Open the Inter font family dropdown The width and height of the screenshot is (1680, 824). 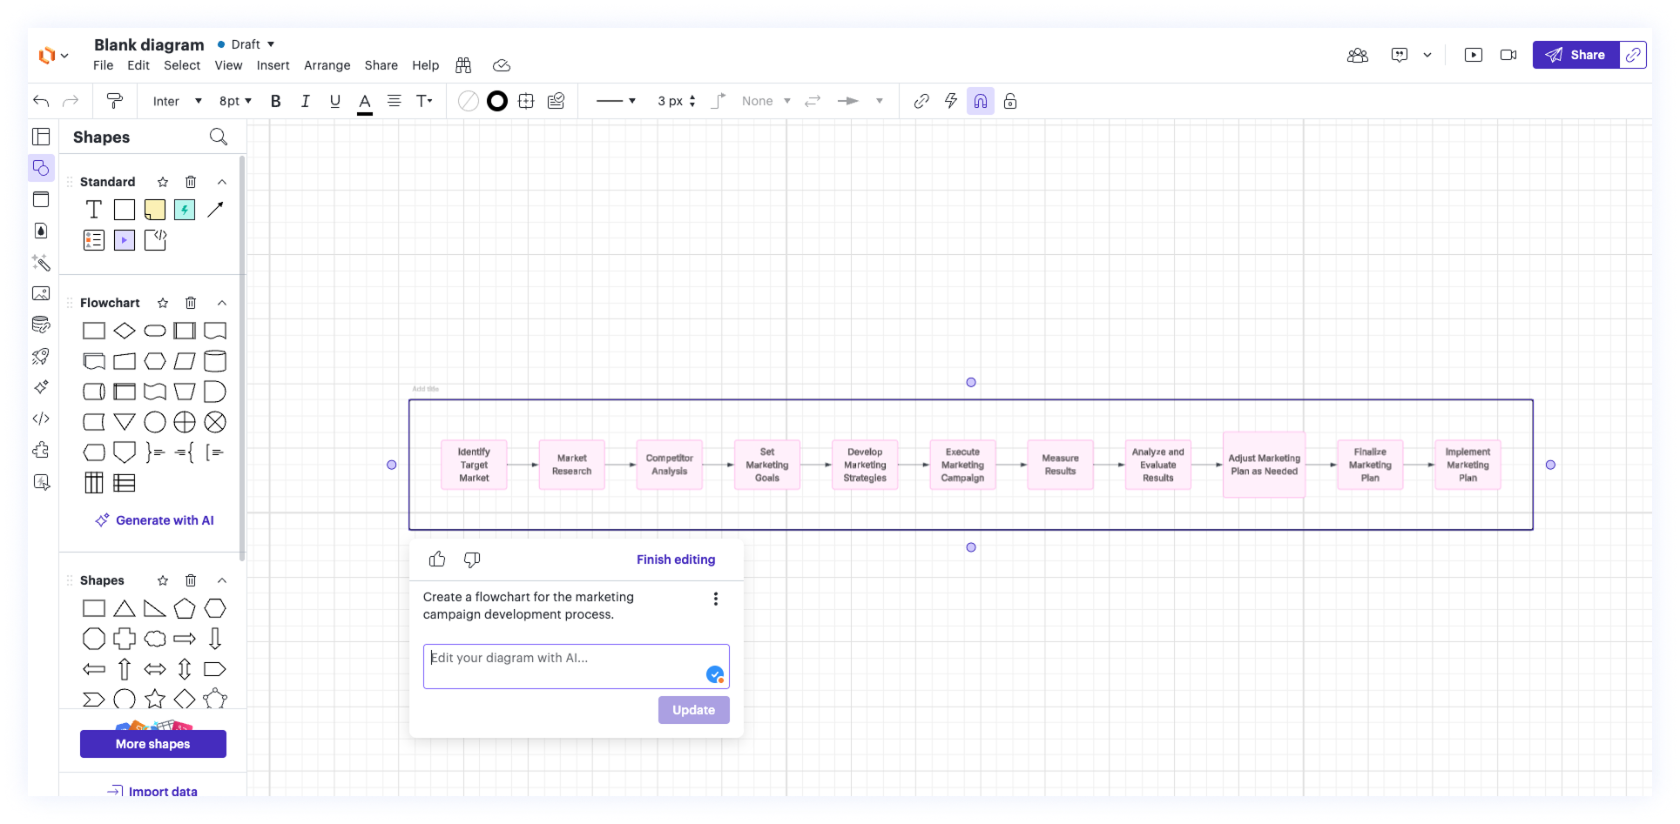(x=175, y=101)
